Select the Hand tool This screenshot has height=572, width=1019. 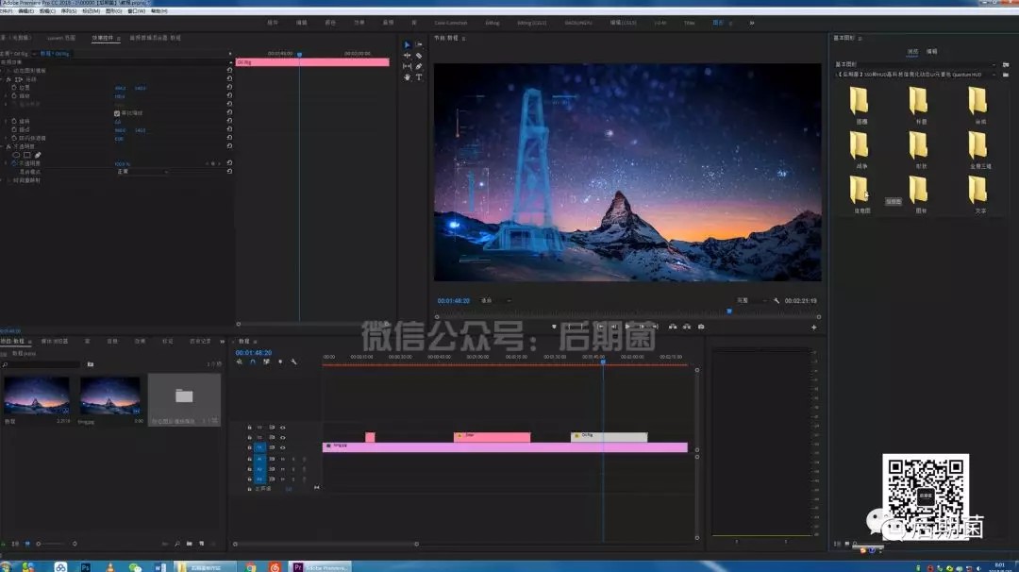[x=408, y=77]
